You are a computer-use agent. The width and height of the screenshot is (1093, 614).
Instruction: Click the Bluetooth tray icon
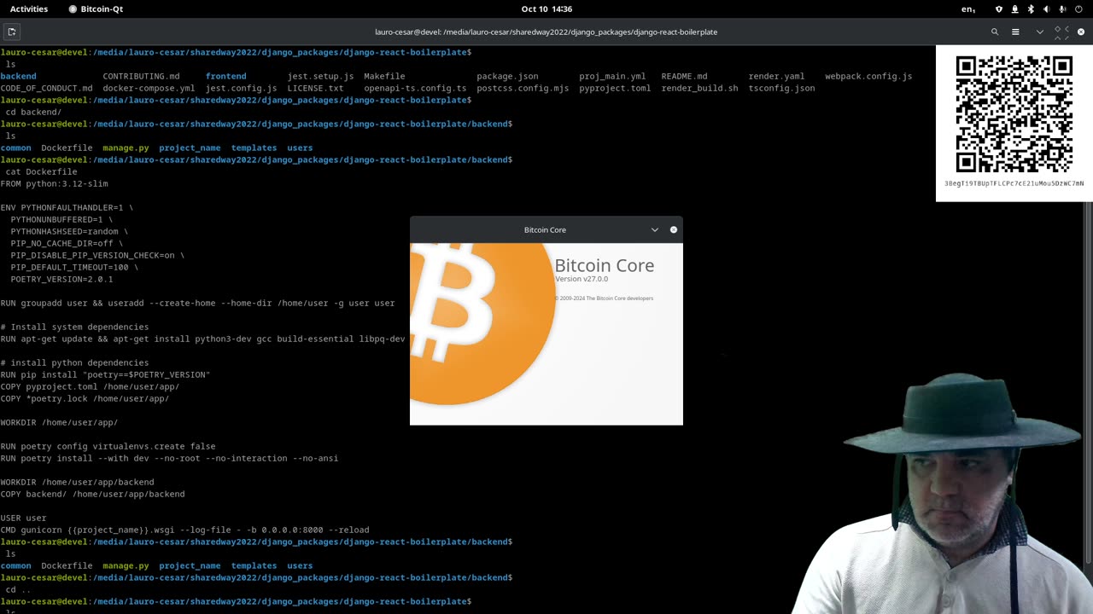click(1031, 9)
